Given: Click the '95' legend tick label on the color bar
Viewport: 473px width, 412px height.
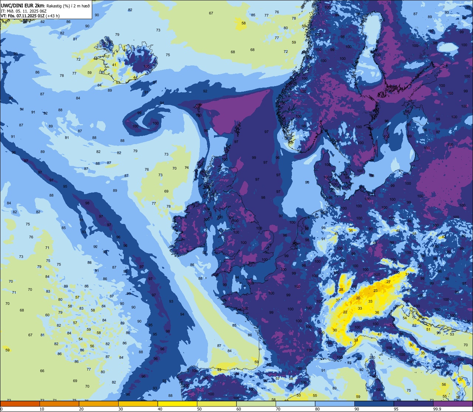Looking at the screenshot, I should (x=396, y=409).
